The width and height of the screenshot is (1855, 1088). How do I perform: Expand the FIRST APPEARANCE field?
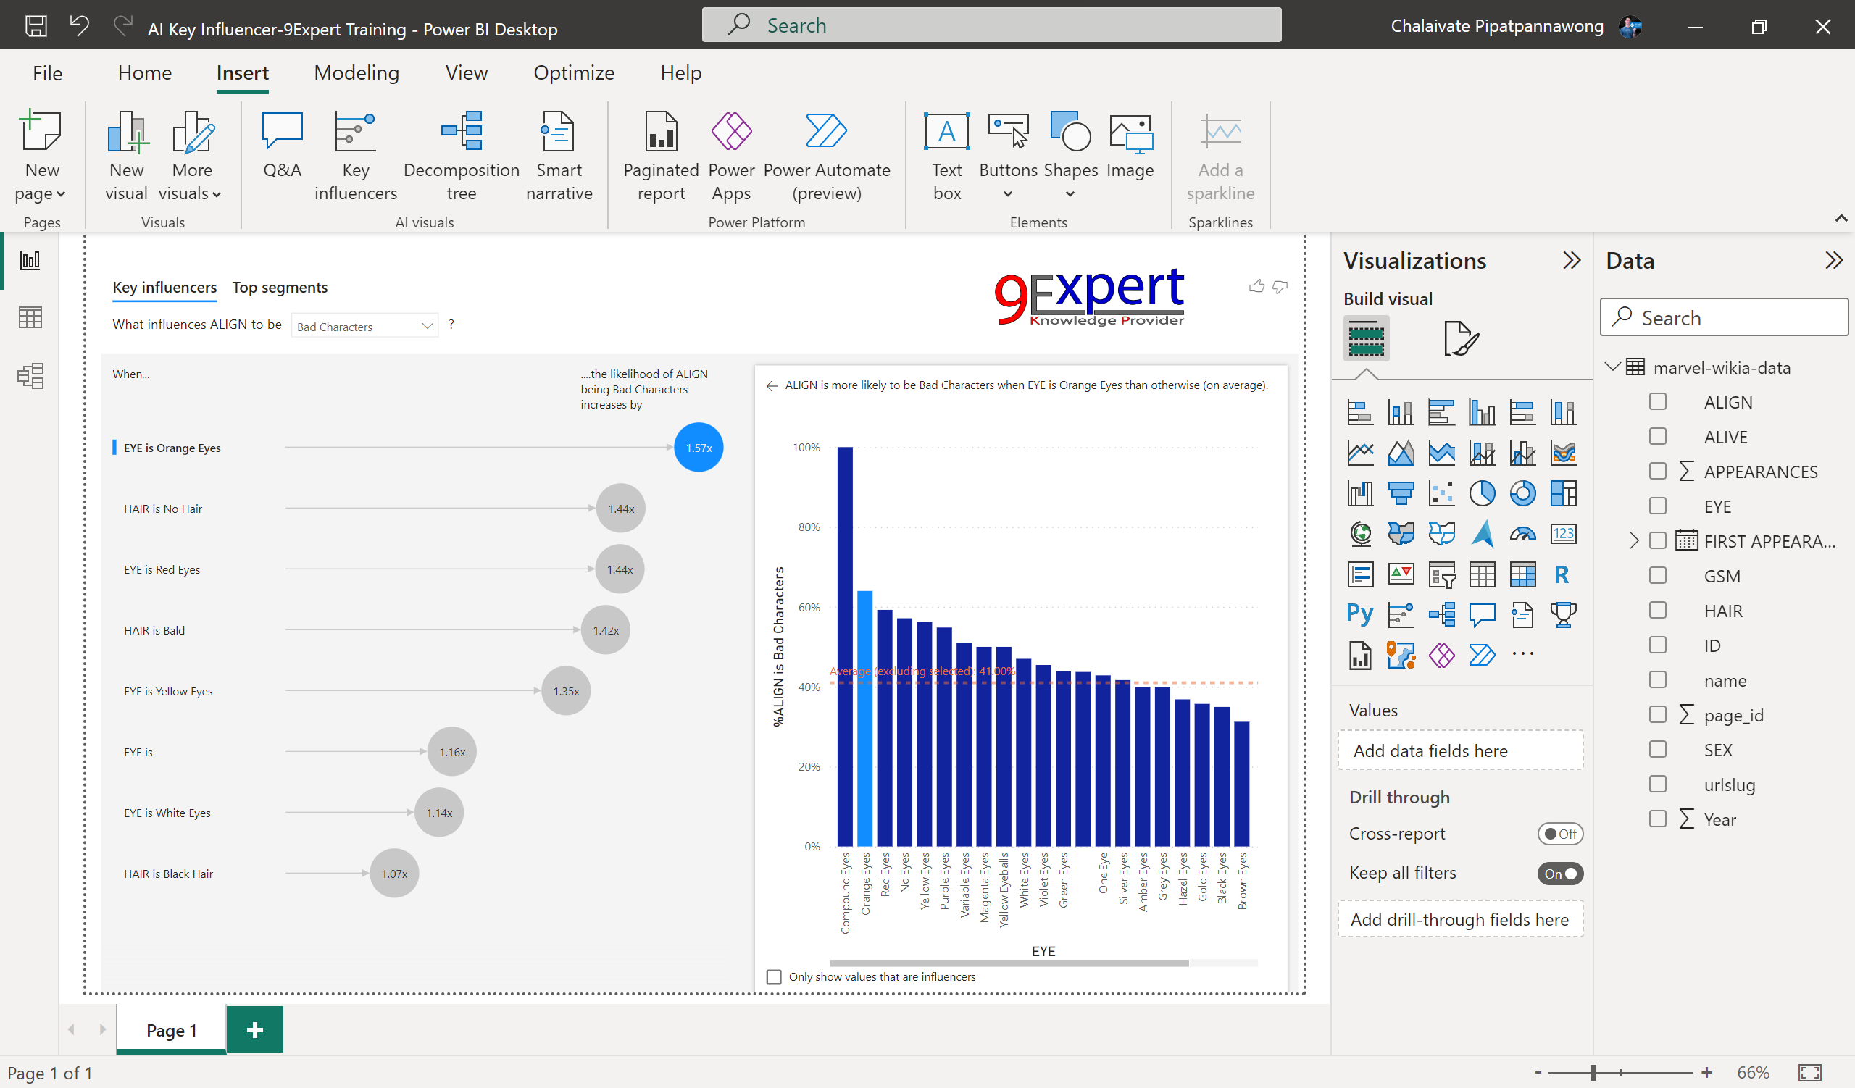(x=1634, y=540)
